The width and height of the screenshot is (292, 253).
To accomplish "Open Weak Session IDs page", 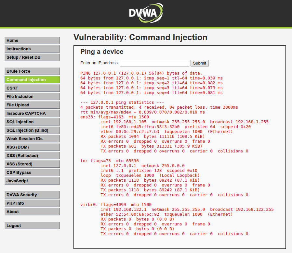I will [32, 139].
